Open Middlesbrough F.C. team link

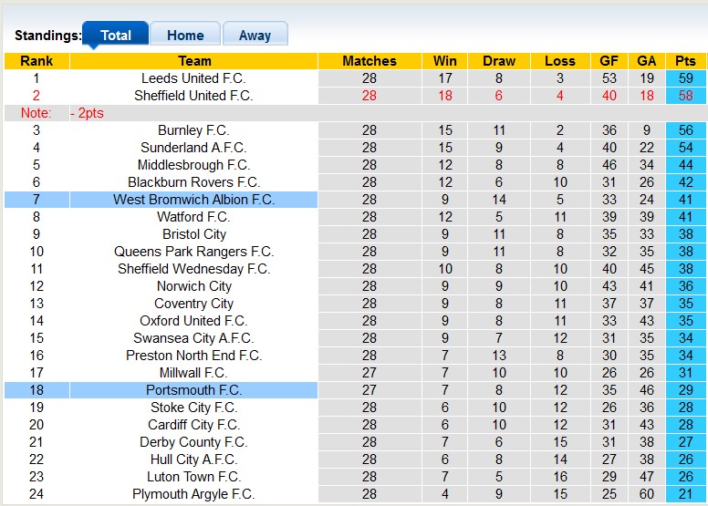(193, 165)
